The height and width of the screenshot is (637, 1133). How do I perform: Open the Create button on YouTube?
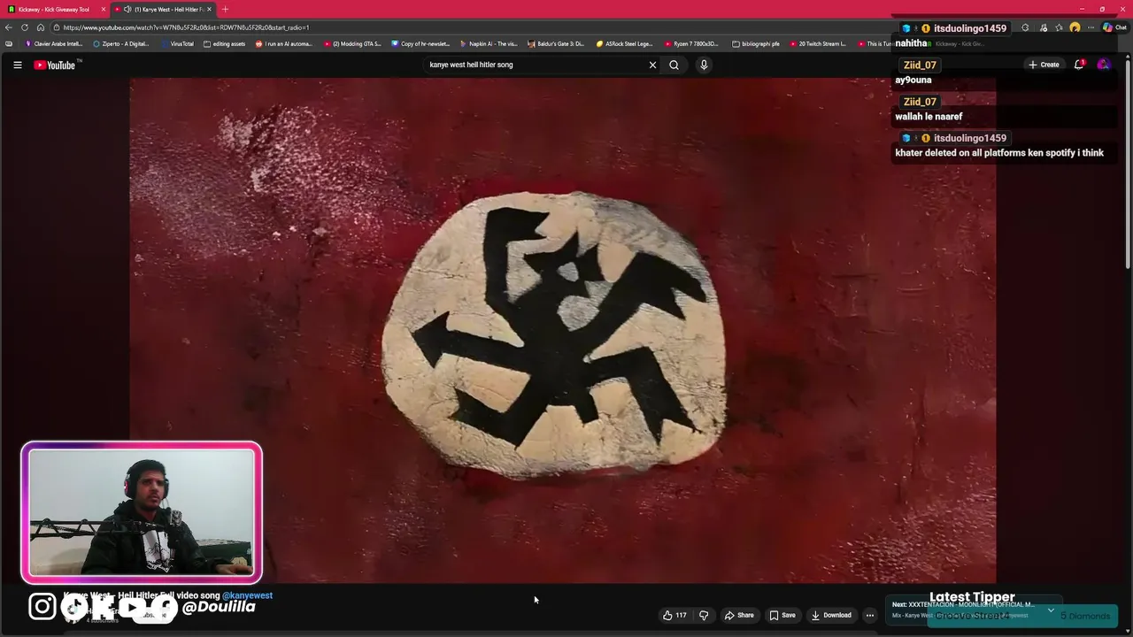pyautogui.click(x=1044, y=65)
